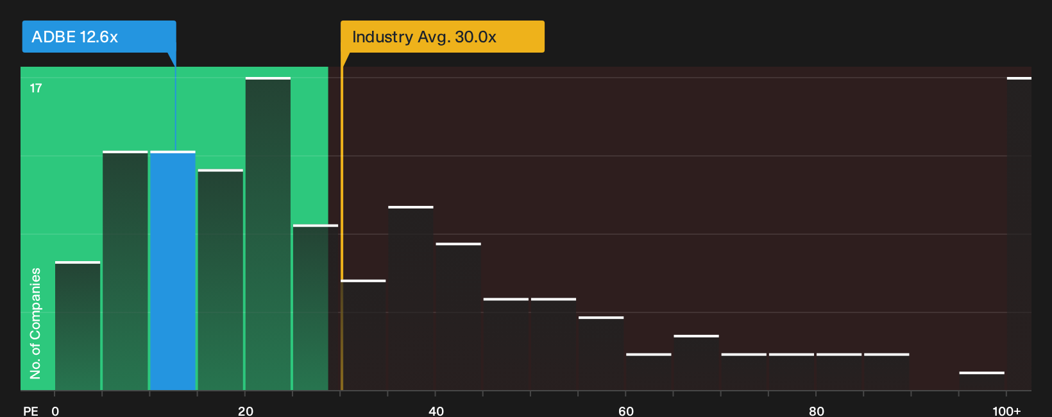Click the histogram bar for PE 65-70
The width and height of the screenshot is (1052, 417).
(696, 362)
